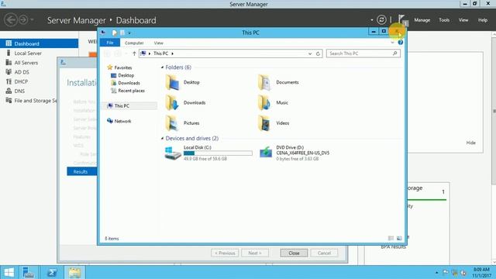This screenshot has height=279, width=496.
Task: Open the Videos folder icon
Action: [264, 123]
